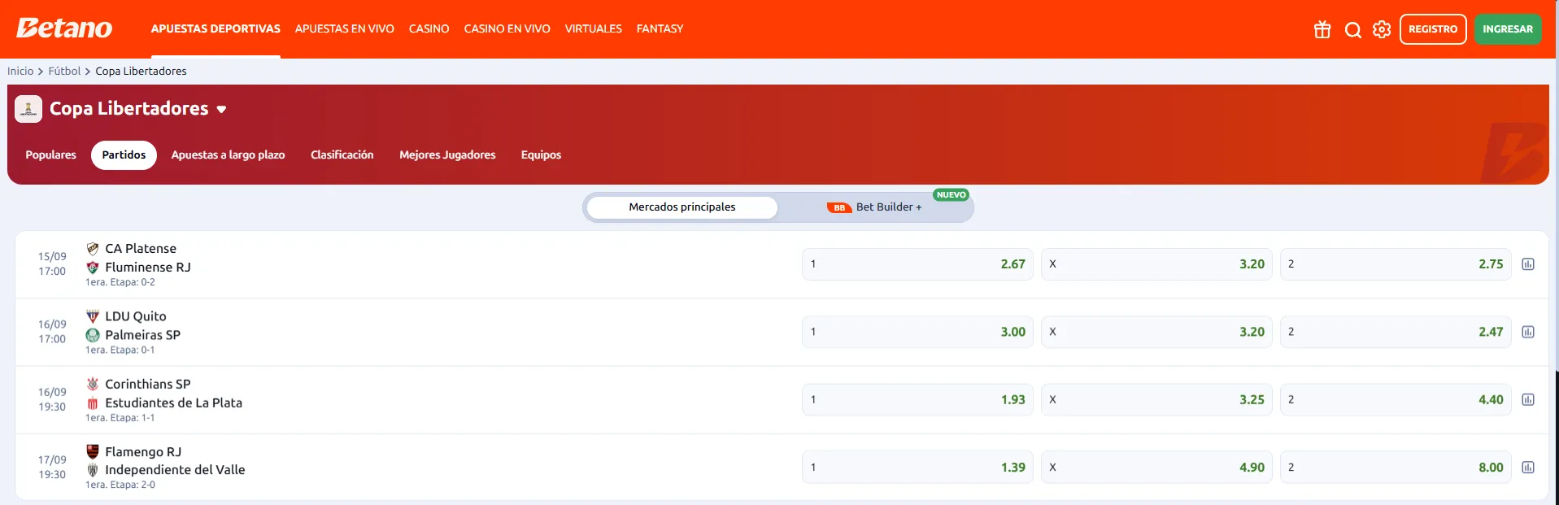The height and width of the screenshot is (505, 1559).
Task: Bet on draw in LDU Quito match
Action: point(1156,332)
